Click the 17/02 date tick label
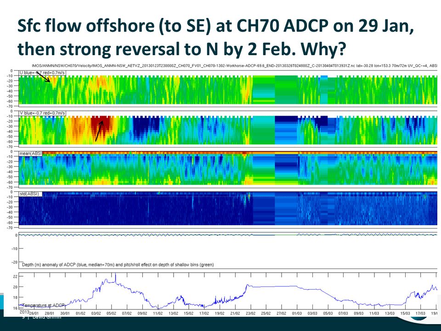The height and width of the screenshot is (331, 441). click(x=204, y=313)
